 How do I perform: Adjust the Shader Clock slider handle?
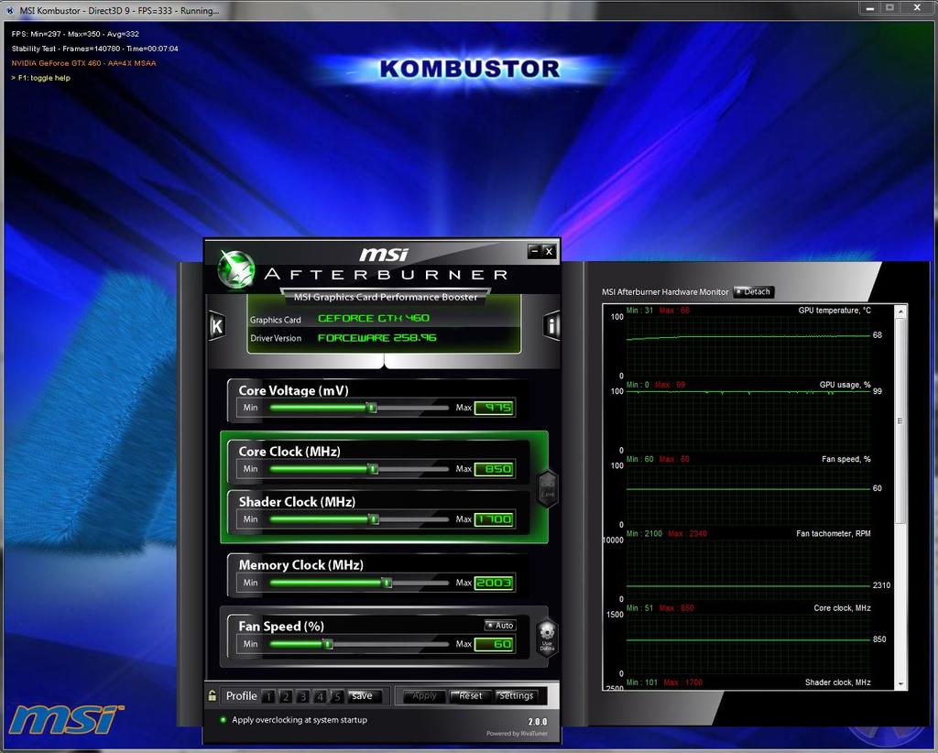click(374, 519)
